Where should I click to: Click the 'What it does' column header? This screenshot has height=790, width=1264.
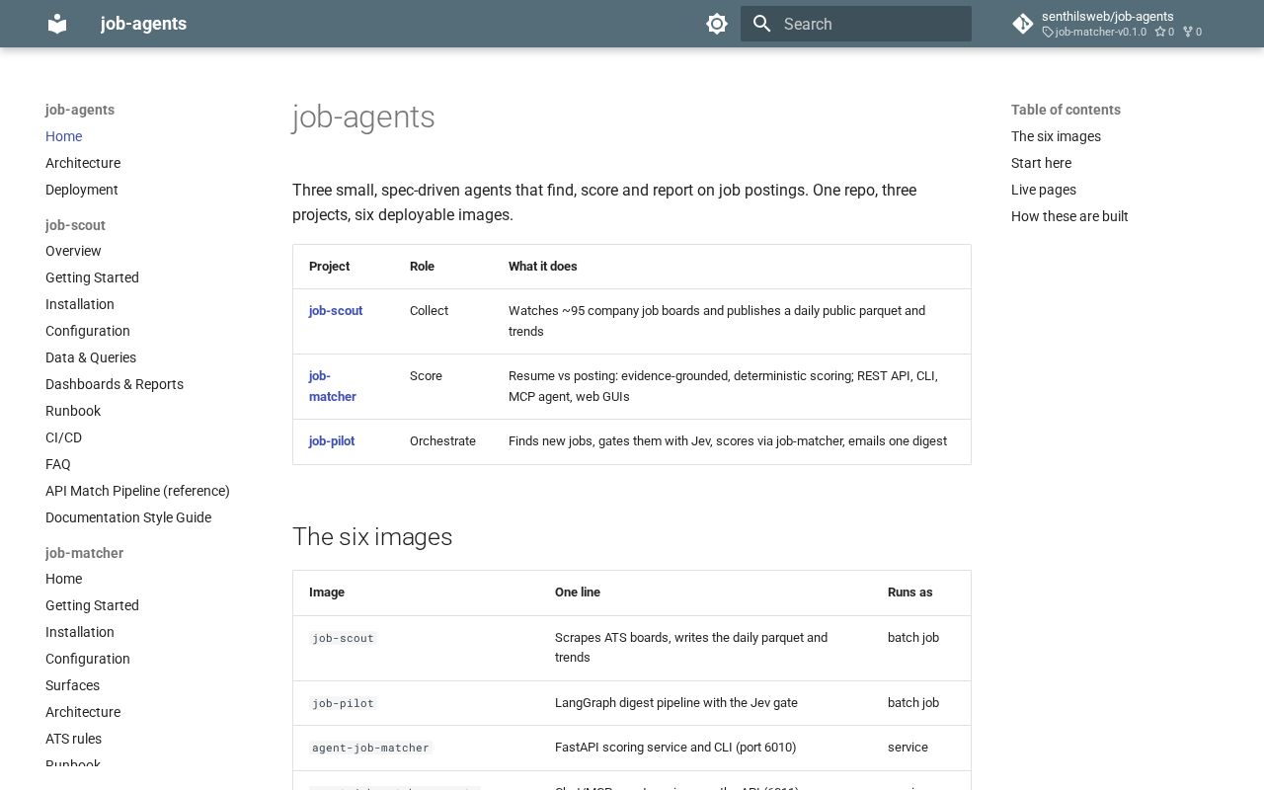543,266
